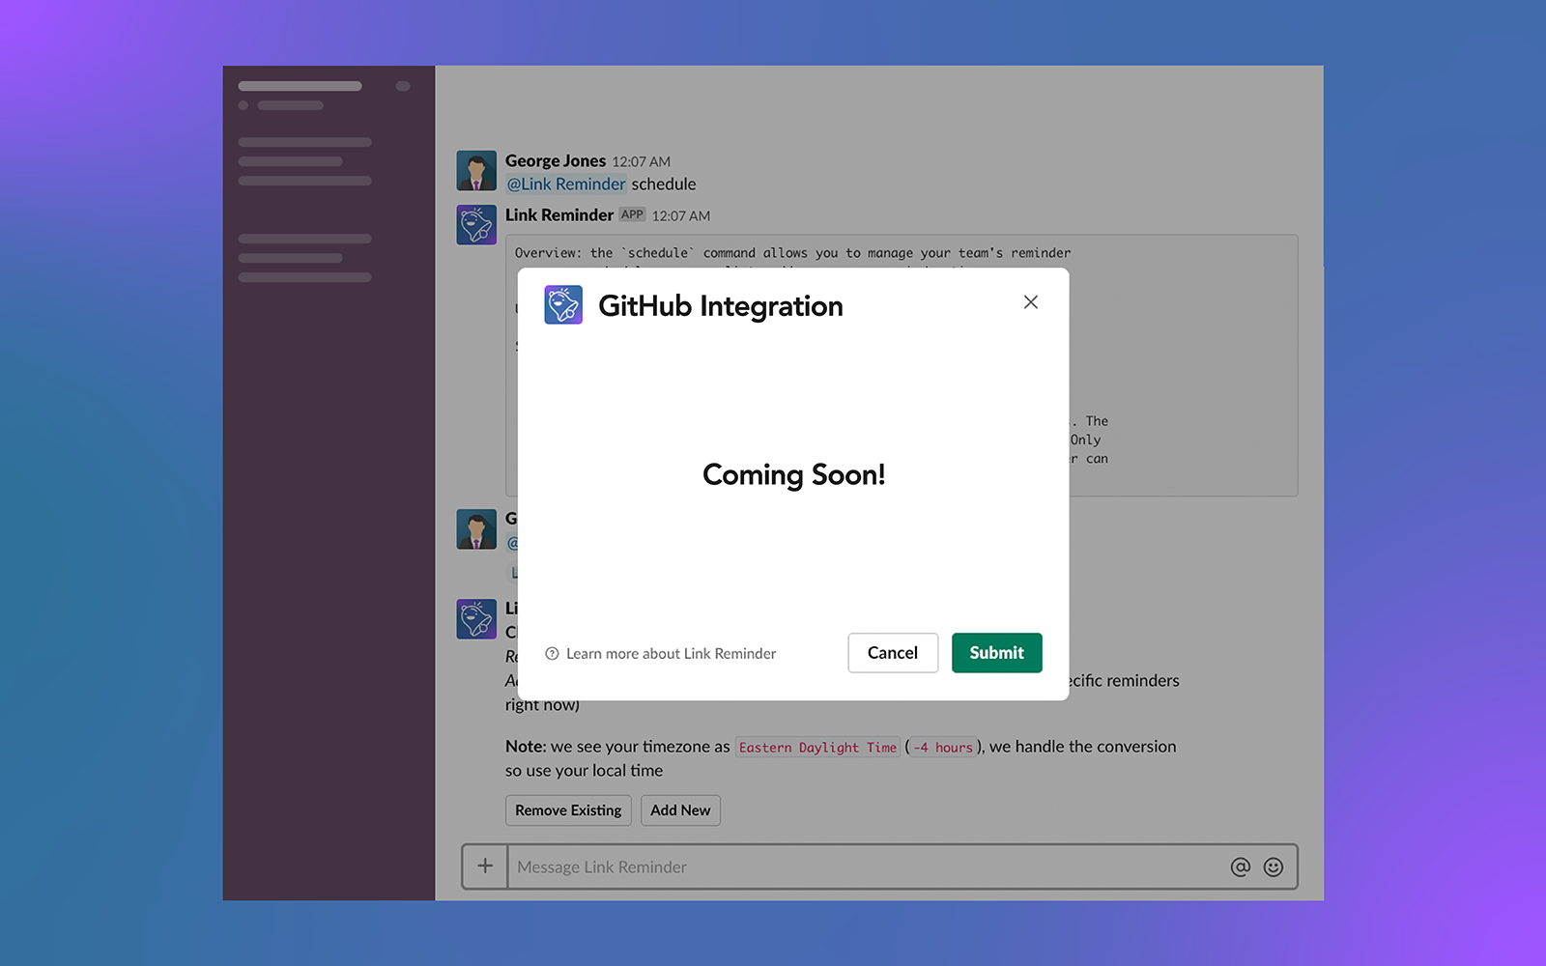Click the help circle icon in dialog footer
The width and height of the screenshot is (1546, 966).
click(552, 654)
